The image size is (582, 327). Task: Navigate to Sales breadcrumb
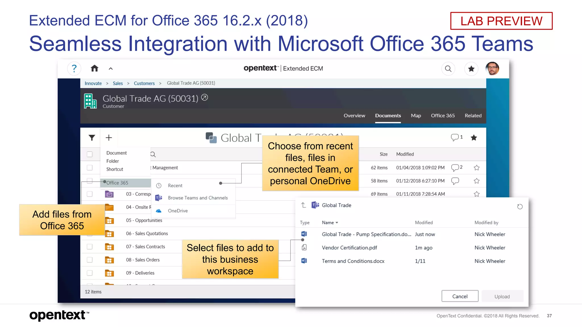click(x=118, y=83)
